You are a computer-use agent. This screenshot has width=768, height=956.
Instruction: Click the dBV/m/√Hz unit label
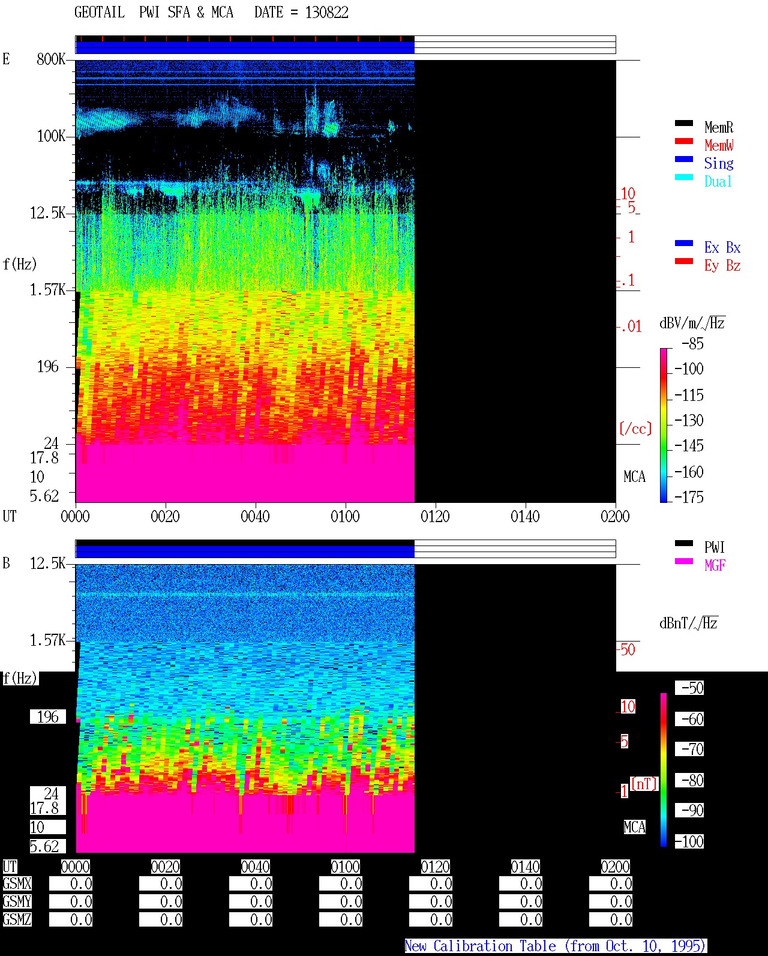tap(692, 323)
